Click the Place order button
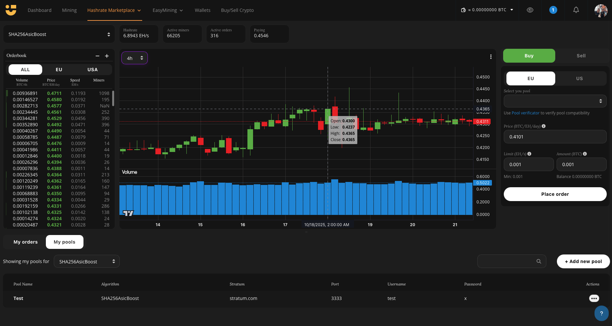This screenshot has width=612, height=326. point(555,194)
